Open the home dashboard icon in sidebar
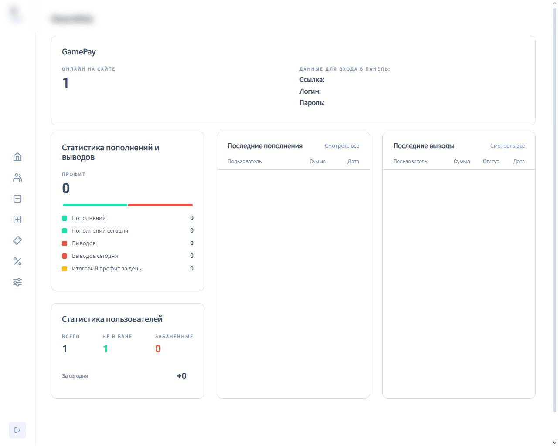558x446 pixels. coord(17,157)
